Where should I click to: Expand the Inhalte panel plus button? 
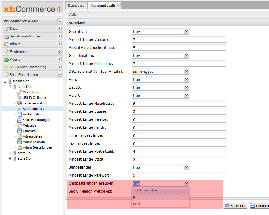[x=59, y=44]
